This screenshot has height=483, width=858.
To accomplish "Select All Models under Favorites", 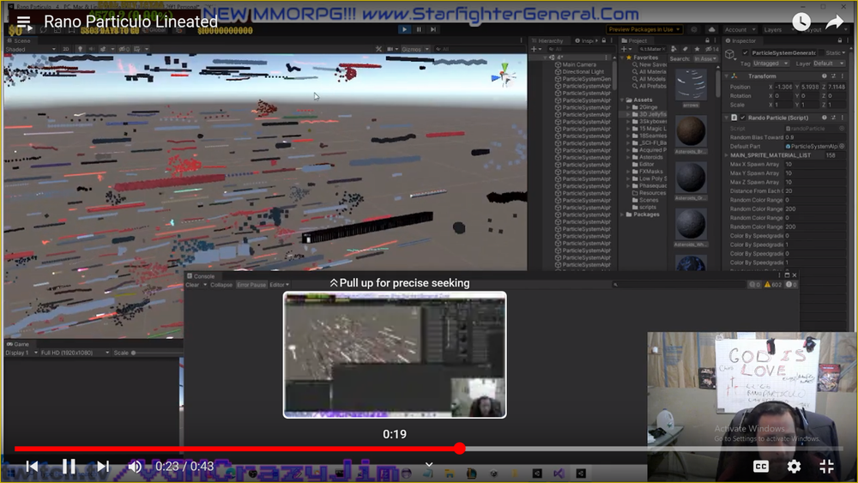I will click(x=650, y=79).
